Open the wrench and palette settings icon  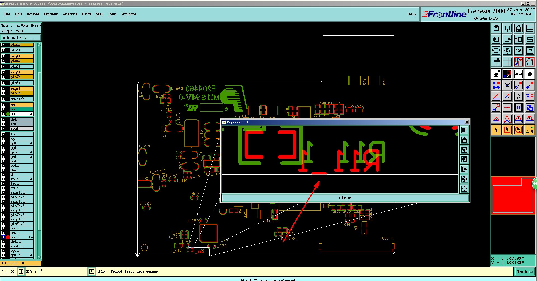point(496,62)
